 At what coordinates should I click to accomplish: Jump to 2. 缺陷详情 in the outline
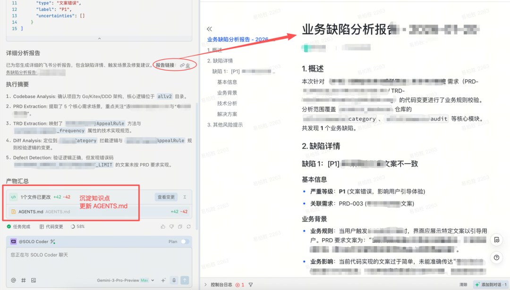[x=220, y=61]
